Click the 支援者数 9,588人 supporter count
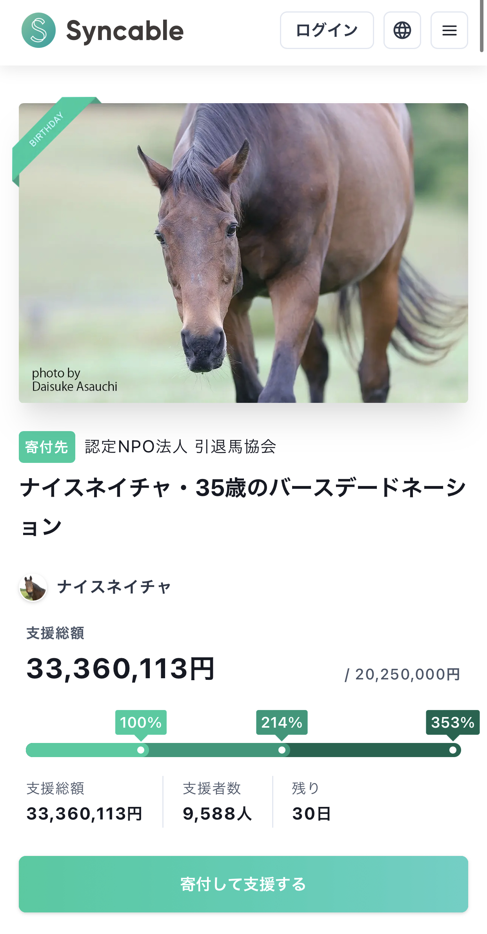The image size is (487, 934). coord(217,814)
